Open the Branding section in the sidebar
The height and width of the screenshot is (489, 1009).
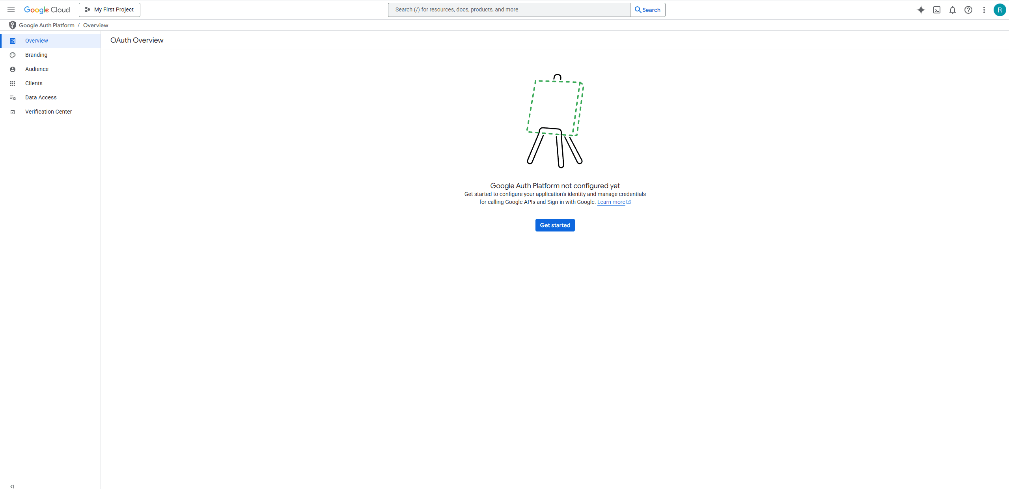(36, 55)
